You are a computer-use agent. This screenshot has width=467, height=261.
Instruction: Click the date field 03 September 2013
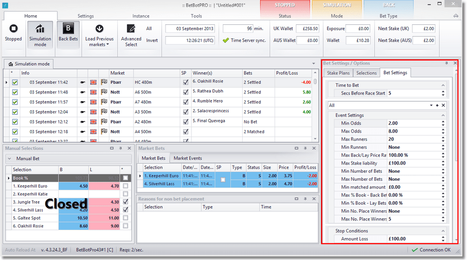coord(190,28)
